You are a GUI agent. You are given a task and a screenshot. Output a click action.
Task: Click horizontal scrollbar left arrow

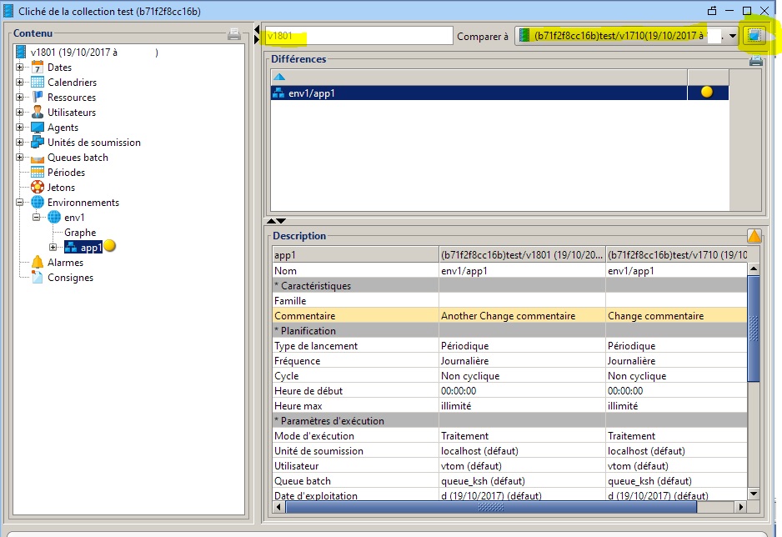point(278,507)
